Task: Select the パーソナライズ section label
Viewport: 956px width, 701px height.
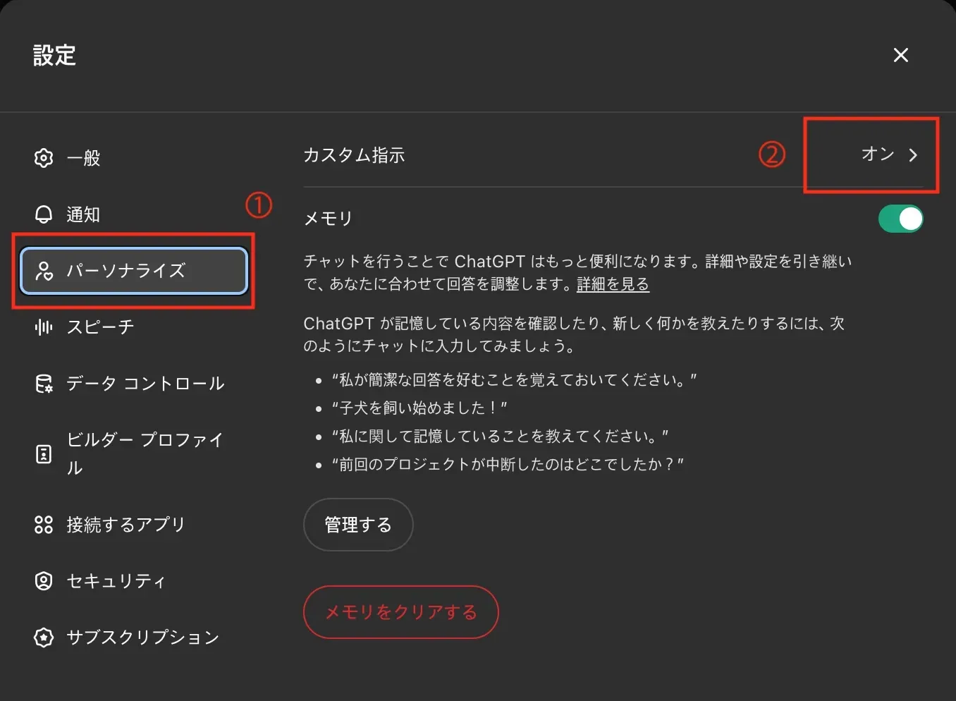Action: [x=126, y=270]
